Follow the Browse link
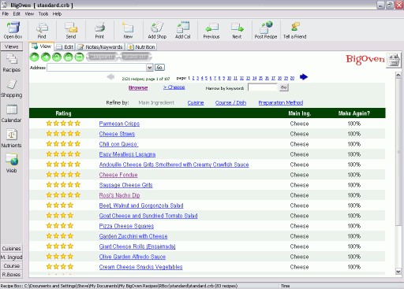The width and height of the screenshot is (404, 289). tap(138, 88)
